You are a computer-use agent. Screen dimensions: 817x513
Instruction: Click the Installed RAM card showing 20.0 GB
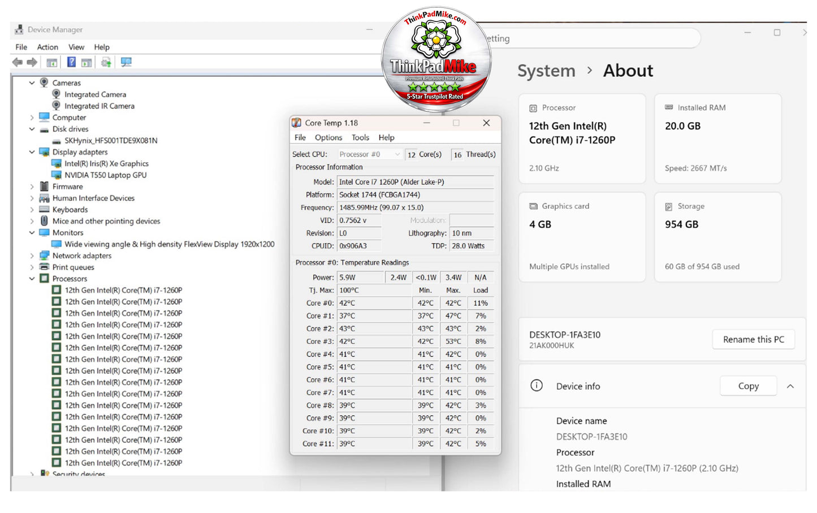click(x=718, y=138)
